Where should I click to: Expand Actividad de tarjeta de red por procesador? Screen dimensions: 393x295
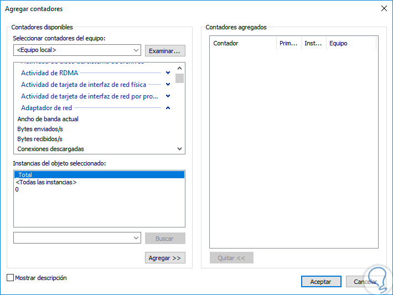168,96
